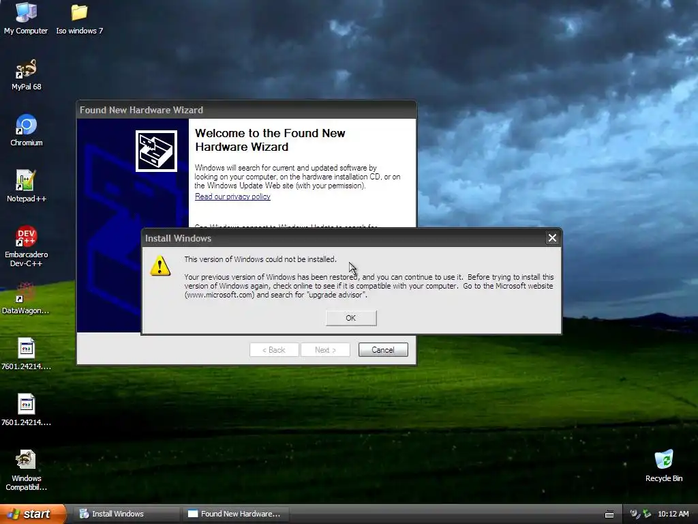Viewport: 698px width, 524px height.
Task: Launch the Chromium shortcut
Action: pos(27,130)
